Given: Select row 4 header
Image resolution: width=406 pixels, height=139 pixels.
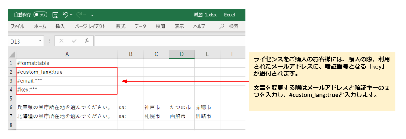Looking at the screenshot, I should [x=12, y=90].
